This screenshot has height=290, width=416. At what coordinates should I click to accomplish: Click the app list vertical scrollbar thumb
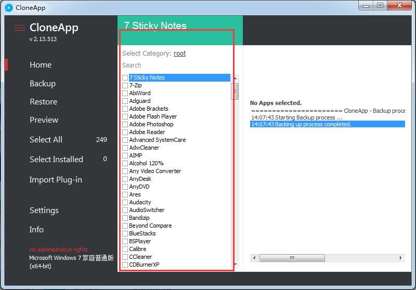[236, 91]
